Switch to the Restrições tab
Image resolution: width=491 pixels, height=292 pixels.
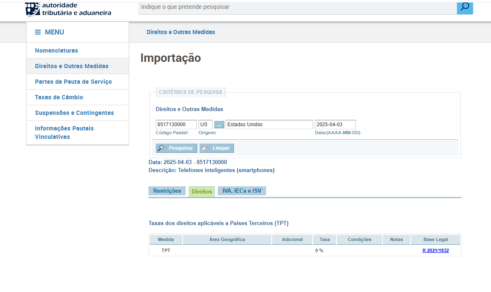pos(167,191)
